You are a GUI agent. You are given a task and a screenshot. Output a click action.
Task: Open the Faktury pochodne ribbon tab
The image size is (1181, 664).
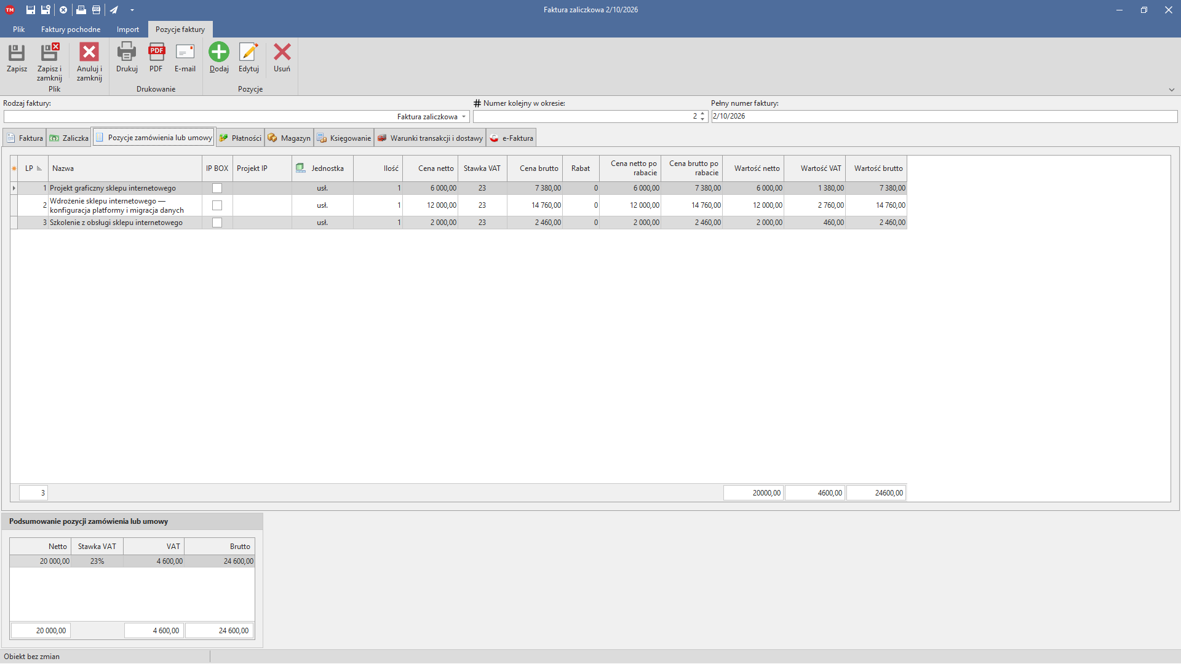point(71,30)
